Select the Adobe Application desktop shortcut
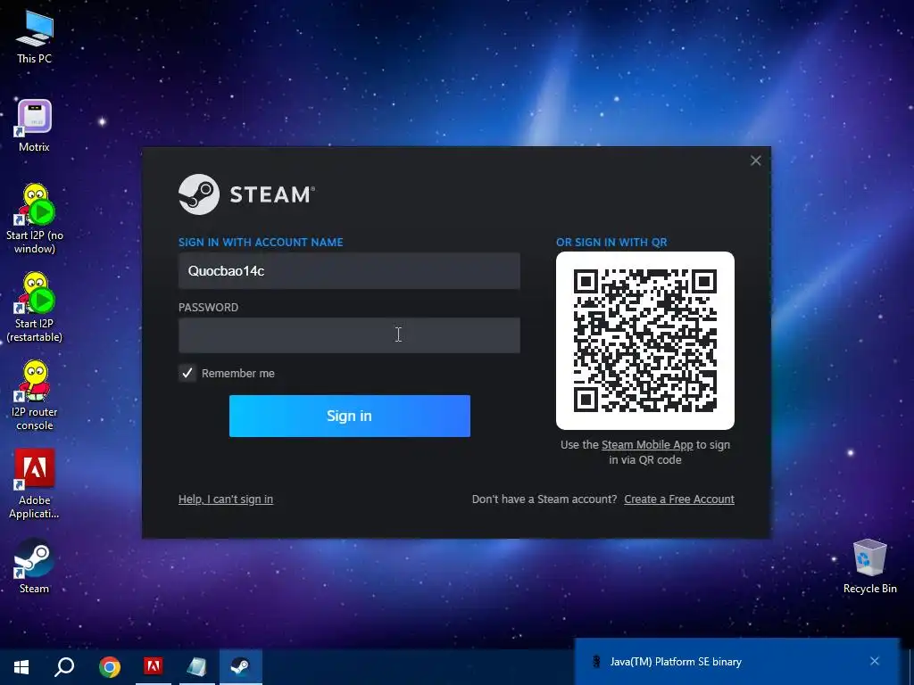This screenshot has height=685, width=914. pos(35,483)
